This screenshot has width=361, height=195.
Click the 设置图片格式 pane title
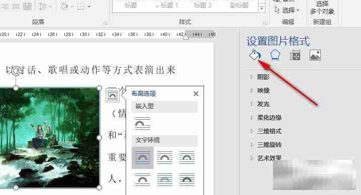coord(278,41)
